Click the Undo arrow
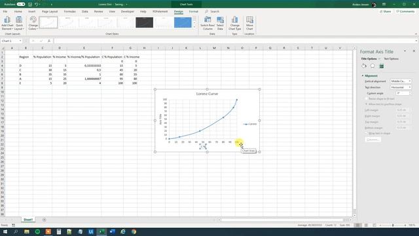 (x=36, y=5)
